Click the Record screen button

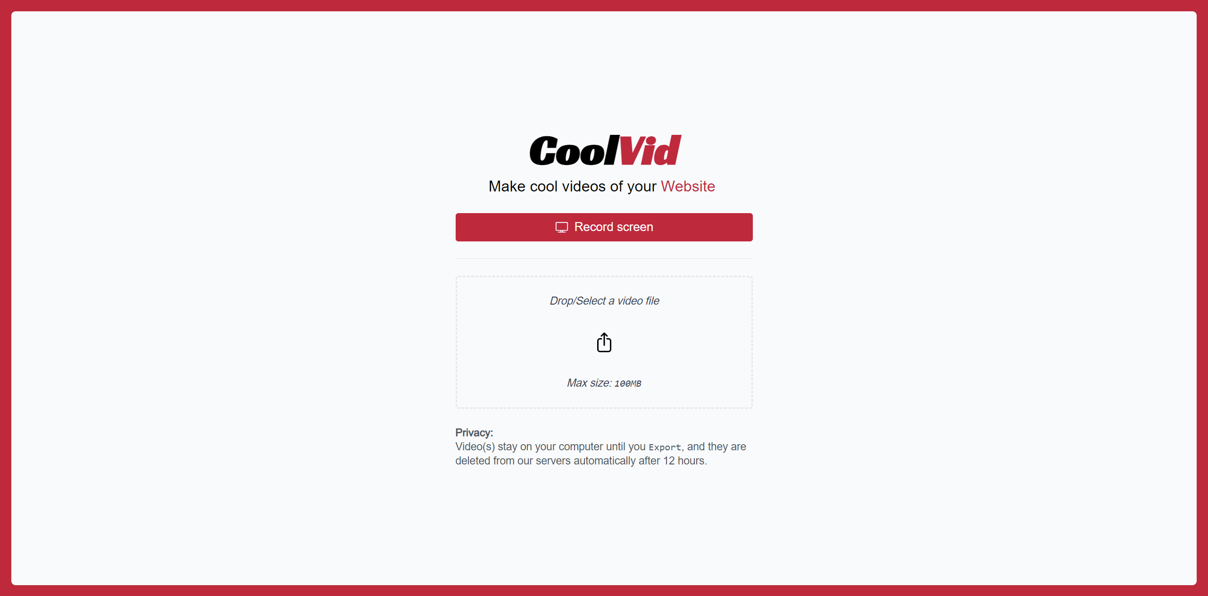[x=604, y=227]
